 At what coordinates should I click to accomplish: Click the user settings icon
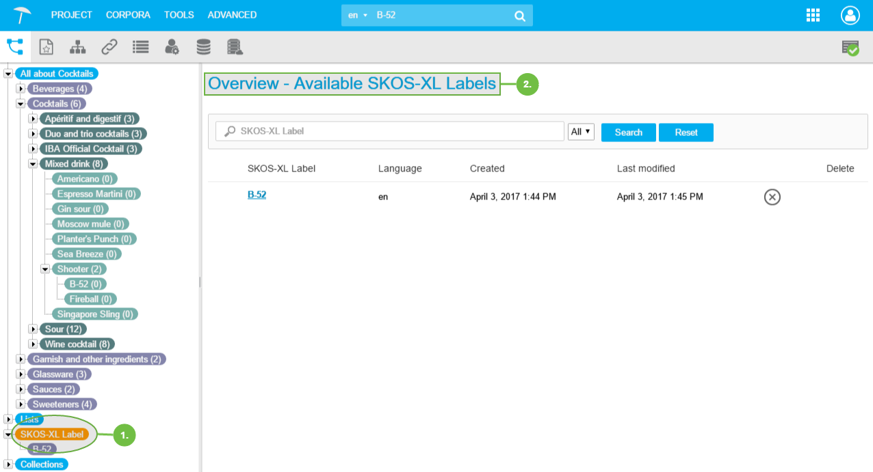(172, 46)
